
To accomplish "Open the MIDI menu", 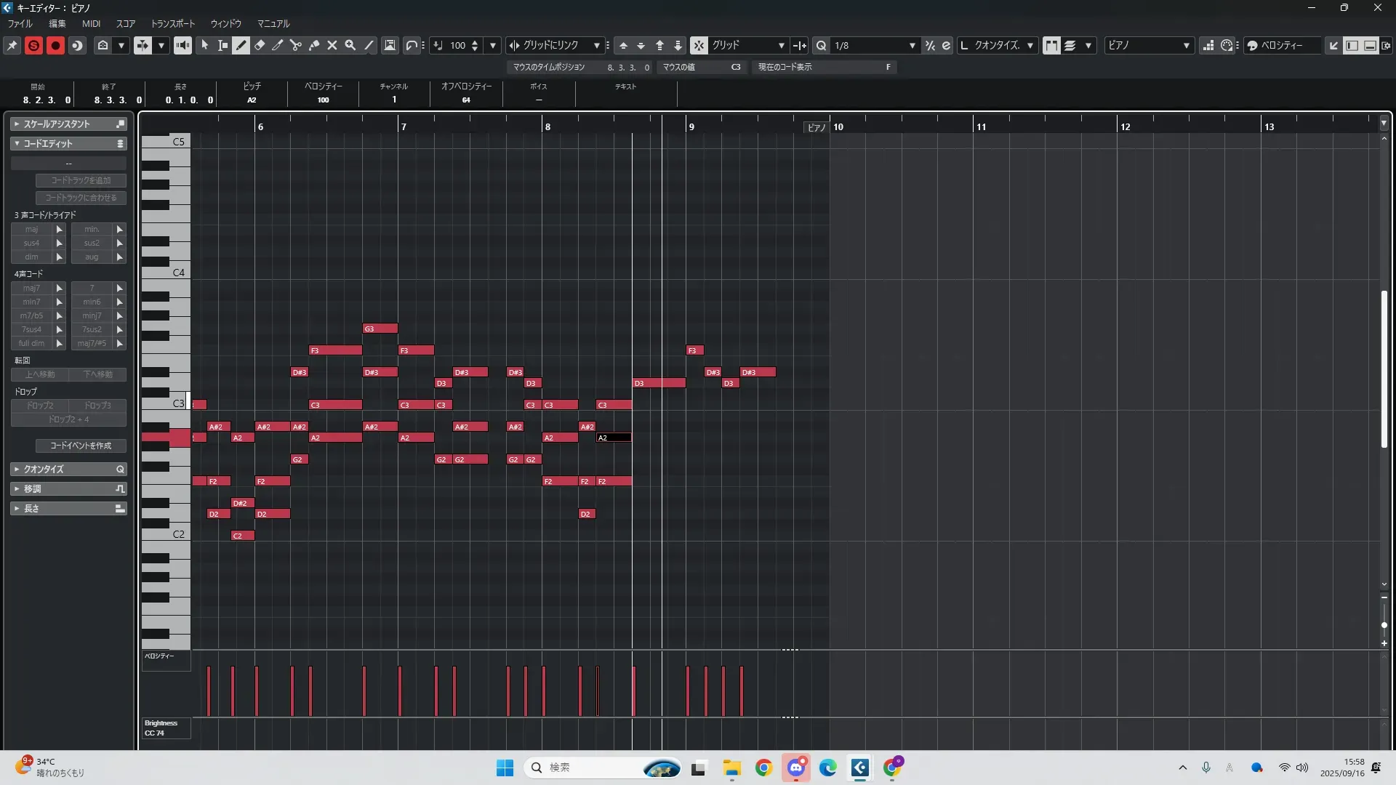I will (x=91, y=23).
